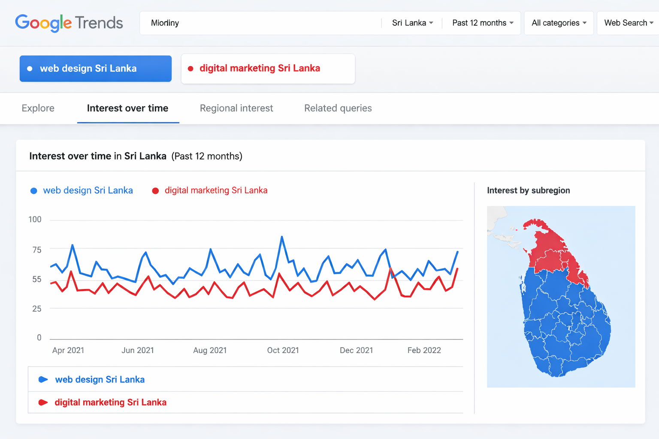Toggle digital marketing series via red legend dot

point(155,191)
